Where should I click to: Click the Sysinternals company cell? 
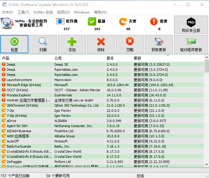coord(63,95)
